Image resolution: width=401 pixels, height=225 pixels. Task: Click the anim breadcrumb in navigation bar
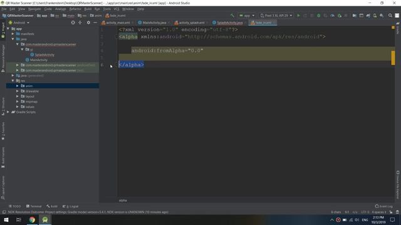coord(96,16)
